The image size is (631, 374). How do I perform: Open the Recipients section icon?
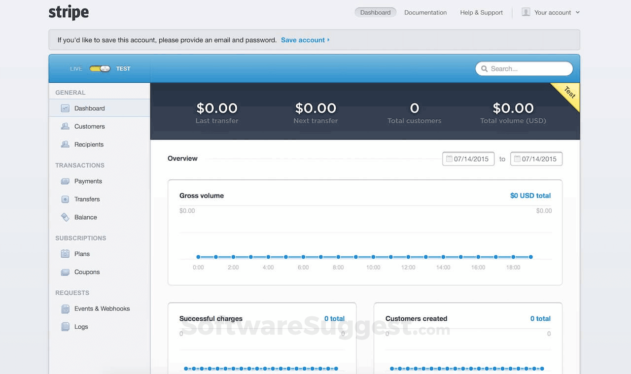pyautogui.click(x=65, y=144)
